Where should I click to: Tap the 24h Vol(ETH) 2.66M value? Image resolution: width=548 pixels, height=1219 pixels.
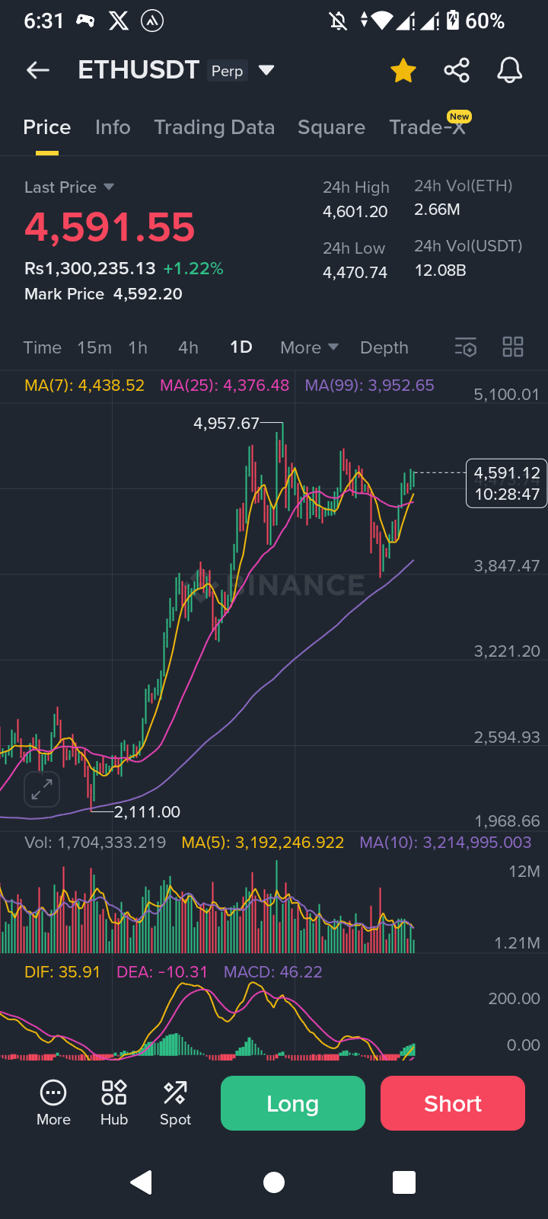(x=437, y=210)
